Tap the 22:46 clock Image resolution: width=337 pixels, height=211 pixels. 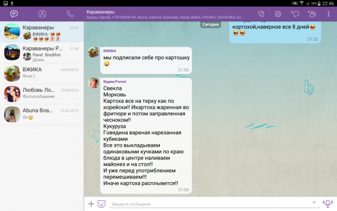coord(328,3)
